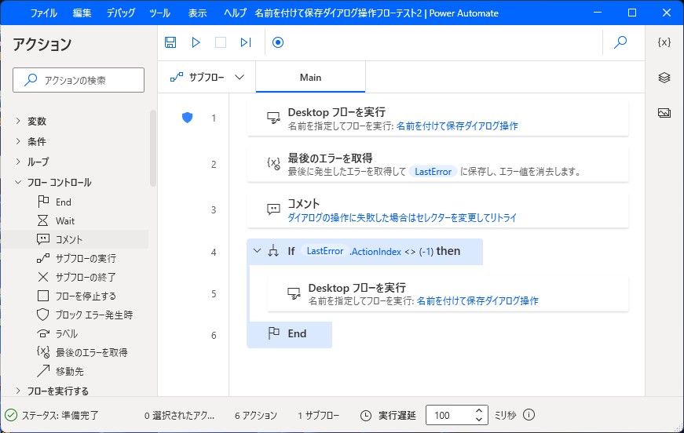Minimize the Power Automate window
The height and width of the screenshot is (433, 684).
[x=598, y=13]
